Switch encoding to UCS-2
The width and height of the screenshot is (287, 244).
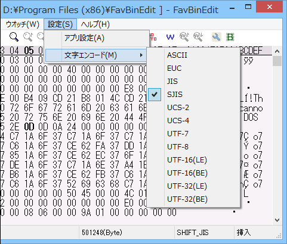193,108
